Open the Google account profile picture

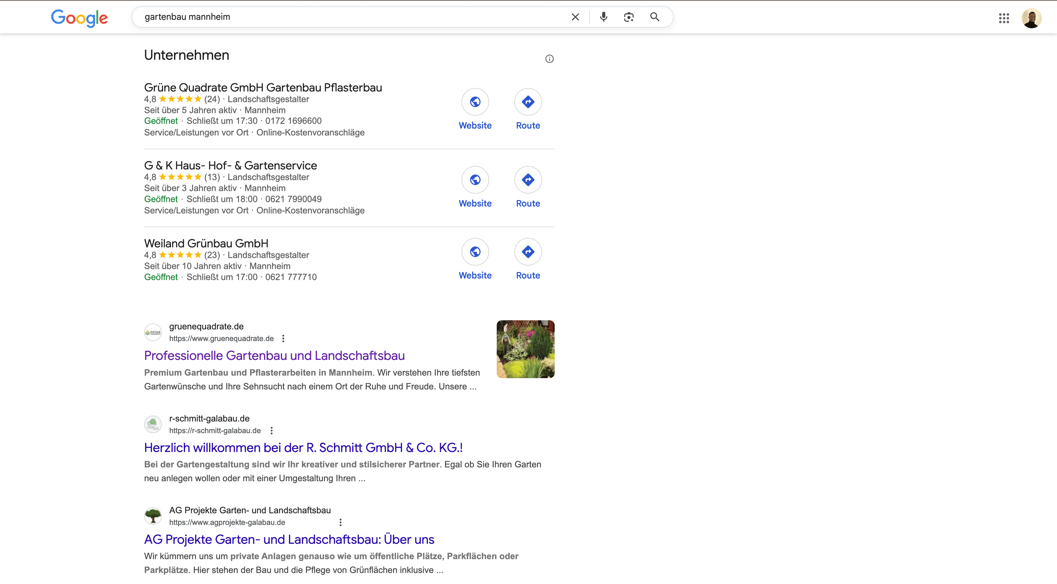click(x=1031, y=18)
